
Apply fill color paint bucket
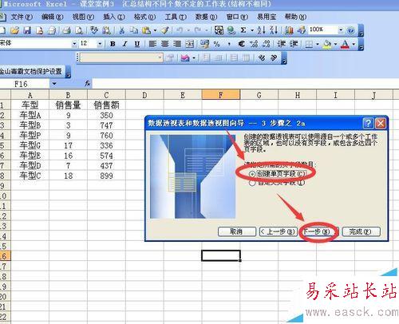click(x=327, y=44)
